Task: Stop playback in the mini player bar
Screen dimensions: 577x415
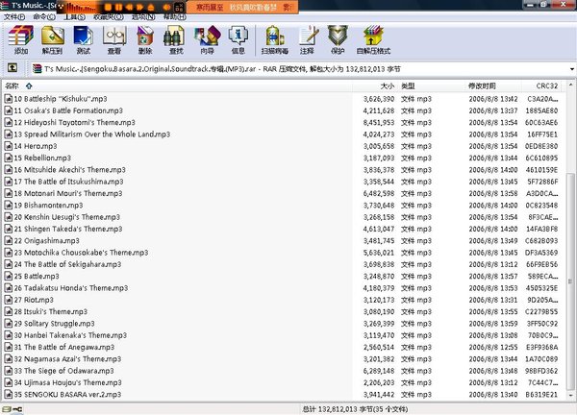Action: (x=108, y=7)
